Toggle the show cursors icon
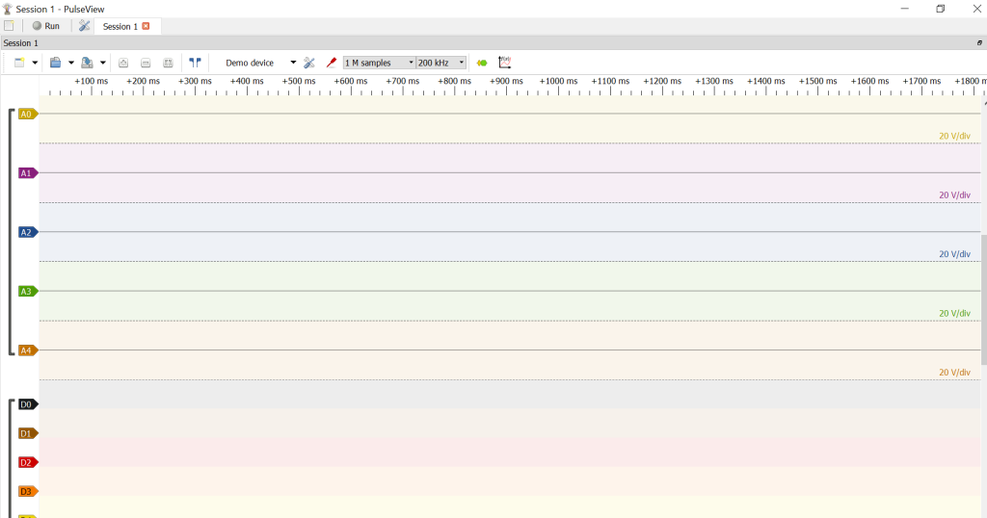 tap(195, 63)
